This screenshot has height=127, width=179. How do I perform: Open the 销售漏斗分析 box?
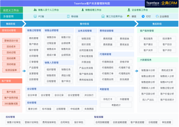[x=148, y=70]
